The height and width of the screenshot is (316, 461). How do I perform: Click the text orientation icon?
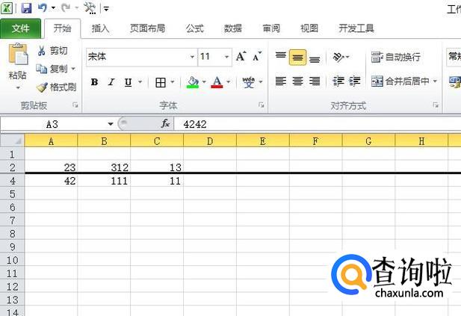338,57
